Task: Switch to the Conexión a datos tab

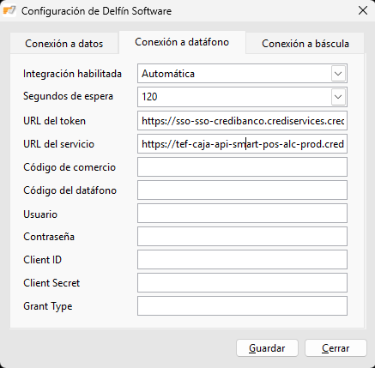Action: (64, 44)
